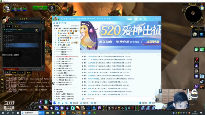Viewport: 205px width, 115px height.
Task: Toggle the YY speaker mute button
Action: click(59, 103)
